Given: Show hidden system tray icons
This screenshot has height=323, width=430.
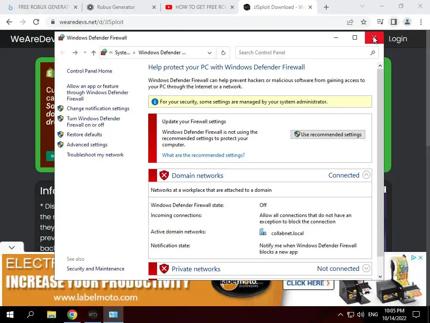Looking at the screenshot, I should point(340,315).
